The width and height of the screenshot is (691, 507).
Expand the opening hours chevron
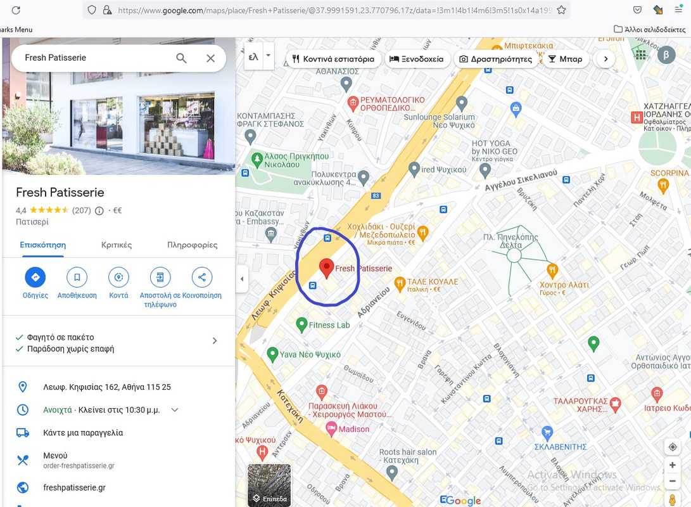point(175,410)
